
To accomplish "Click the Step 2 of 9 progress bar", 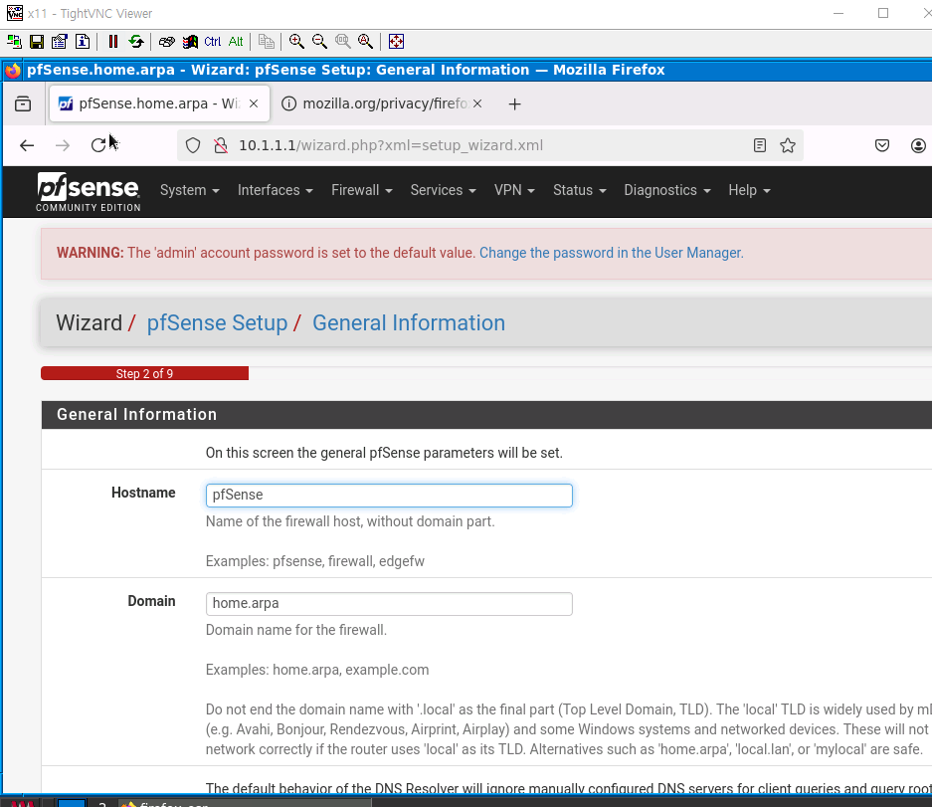I will (144, 373).
